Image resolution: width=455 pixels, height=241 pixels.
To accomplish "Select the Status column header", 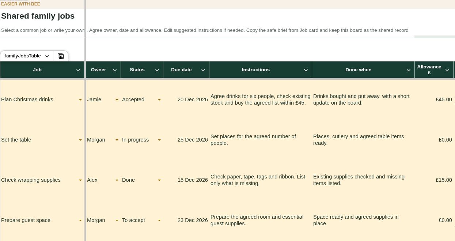I will click(x=142, y=70).
